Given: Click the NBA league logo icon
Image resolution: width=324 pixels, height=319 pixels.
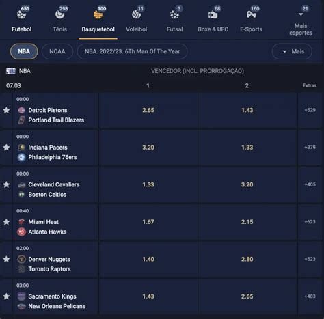Looking at the screenshot, I should pyautogui.click(x=11, y=71).
